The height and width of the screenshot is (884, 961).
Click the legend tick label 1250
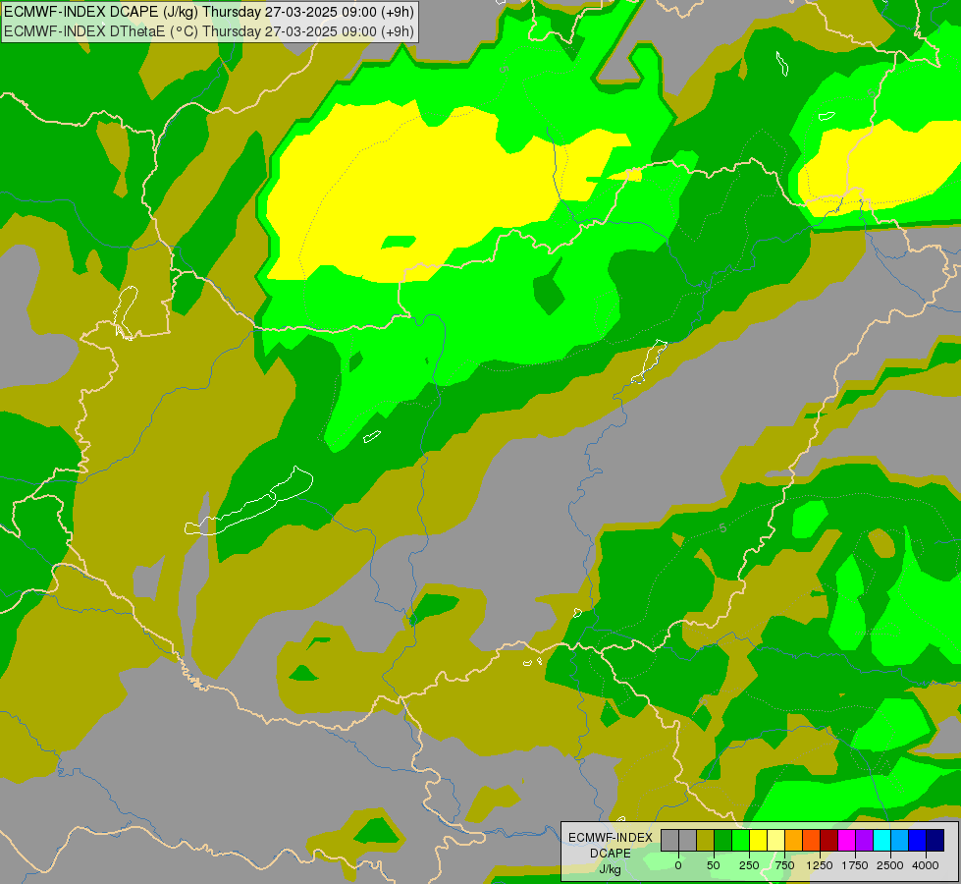click(x=820, y=865)
